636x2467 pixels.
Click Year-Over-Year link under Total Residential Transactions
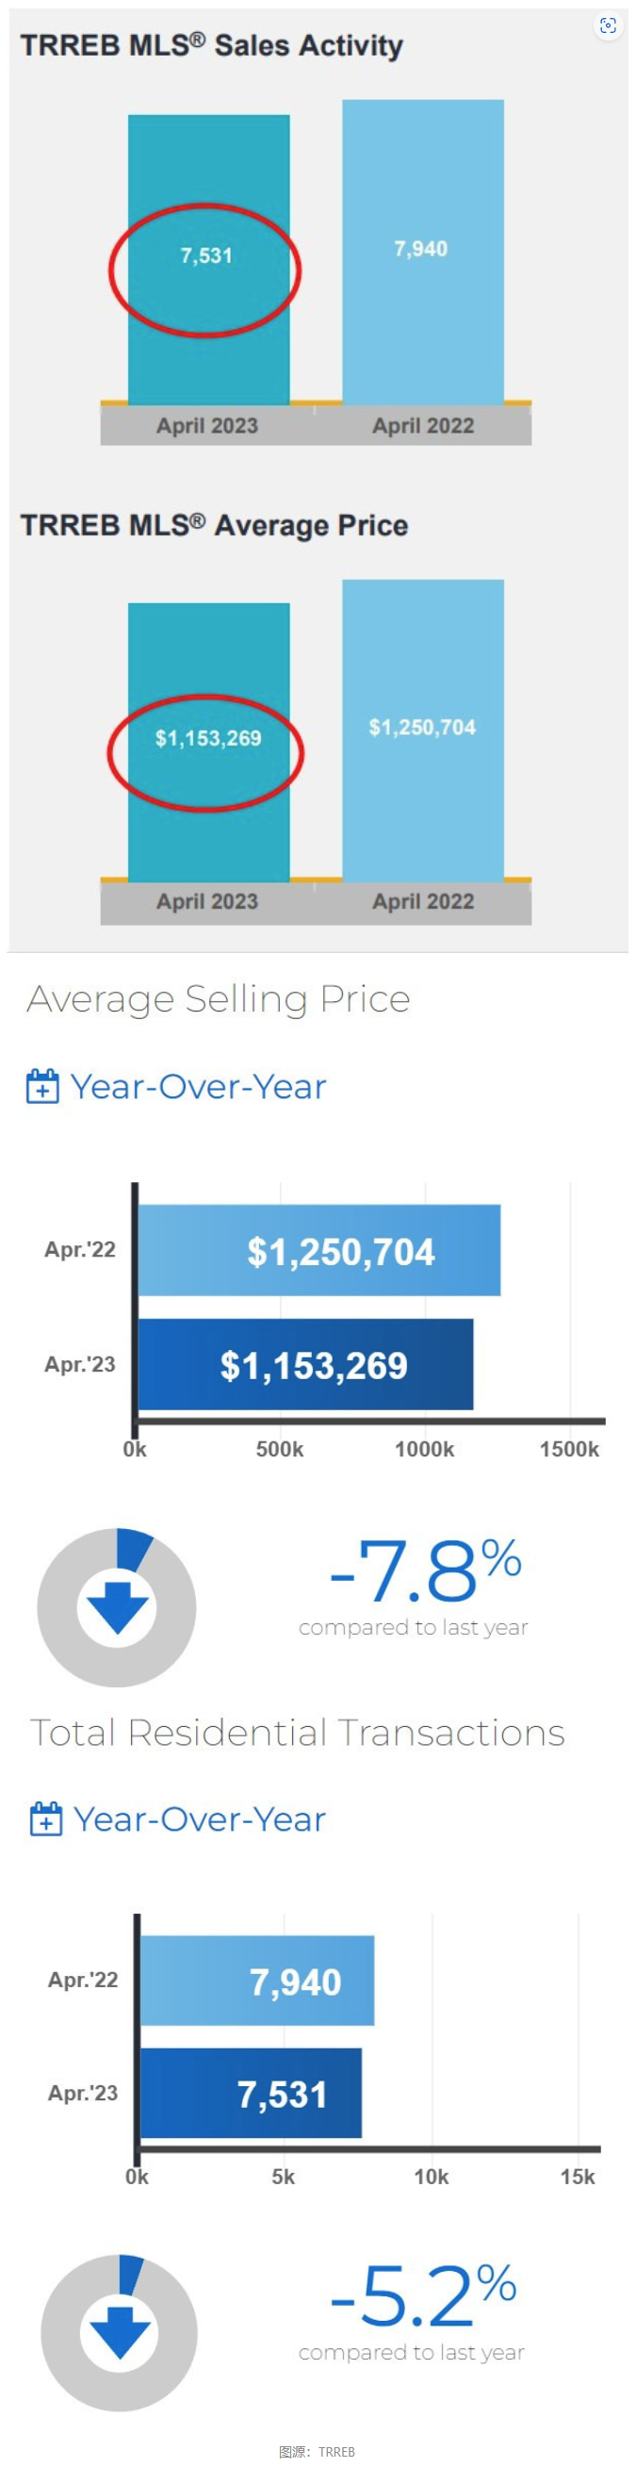tap(200, 1818)
